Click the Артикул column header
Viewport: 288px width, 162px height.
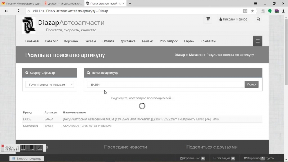[x=51, y=112]
